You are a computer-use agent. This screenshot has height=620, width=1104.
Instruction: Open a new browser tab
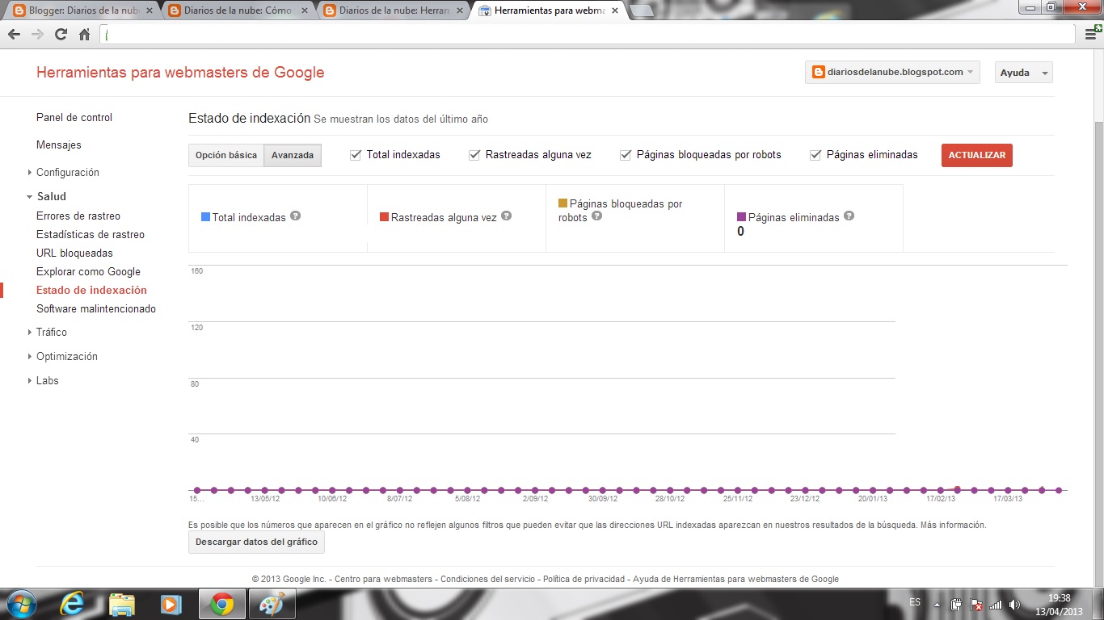tap(642, 11)
